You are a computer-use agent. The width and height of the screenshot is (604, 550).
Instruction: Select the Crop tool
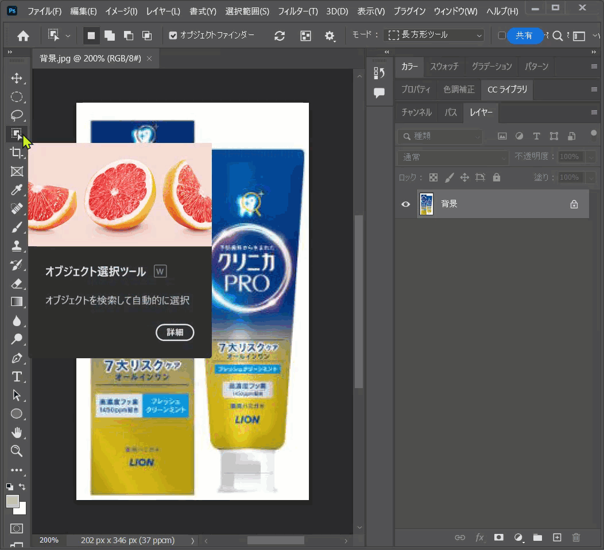[17, 153]
